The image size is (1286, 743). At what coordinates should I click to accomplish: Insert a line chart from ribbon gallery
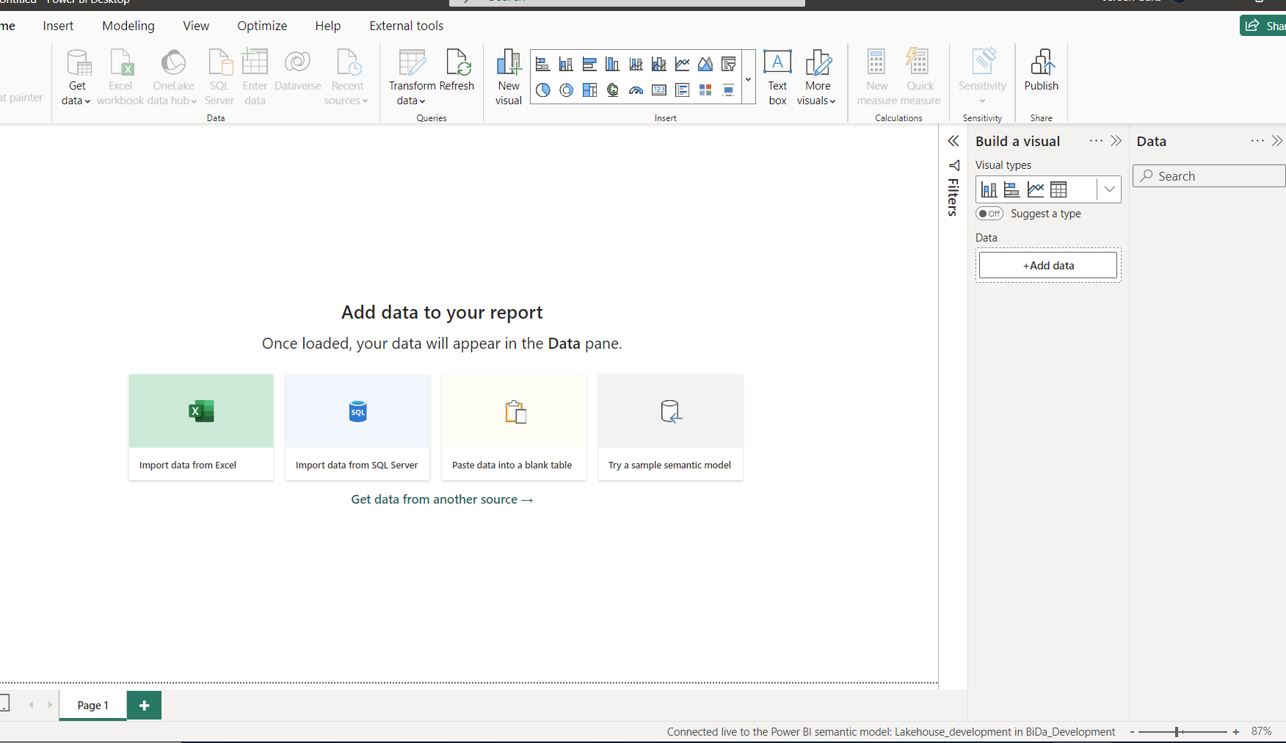click(x=682, y=65)
